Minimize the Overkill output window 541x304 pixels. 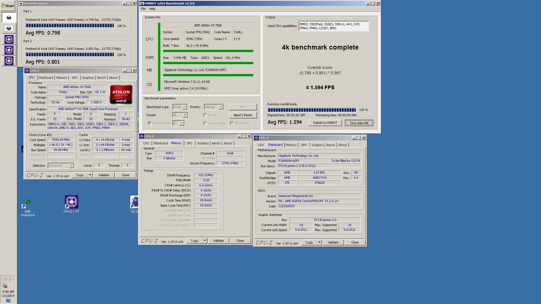point(124,3)
